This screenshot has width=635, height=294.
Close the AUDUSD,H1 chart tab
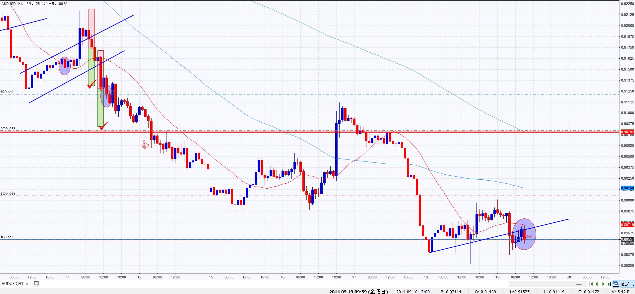[27, 284]
